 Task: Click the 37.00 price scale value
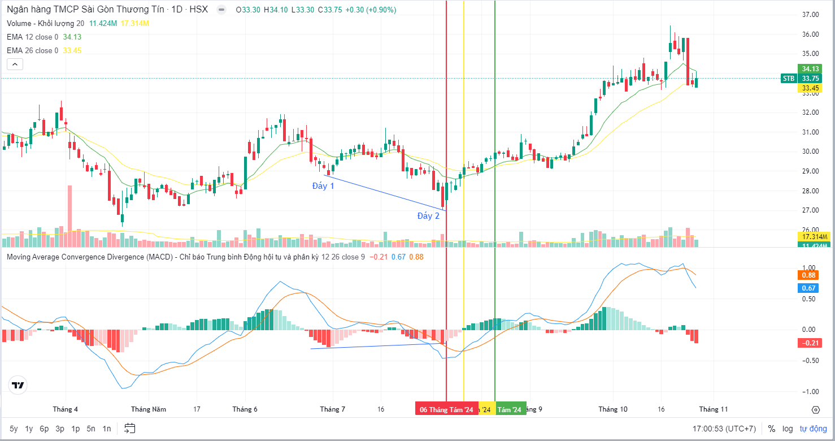(x=811, y=15)
